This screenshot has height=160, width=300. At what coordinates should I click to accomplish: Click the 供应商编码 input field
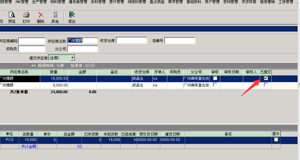32,41
